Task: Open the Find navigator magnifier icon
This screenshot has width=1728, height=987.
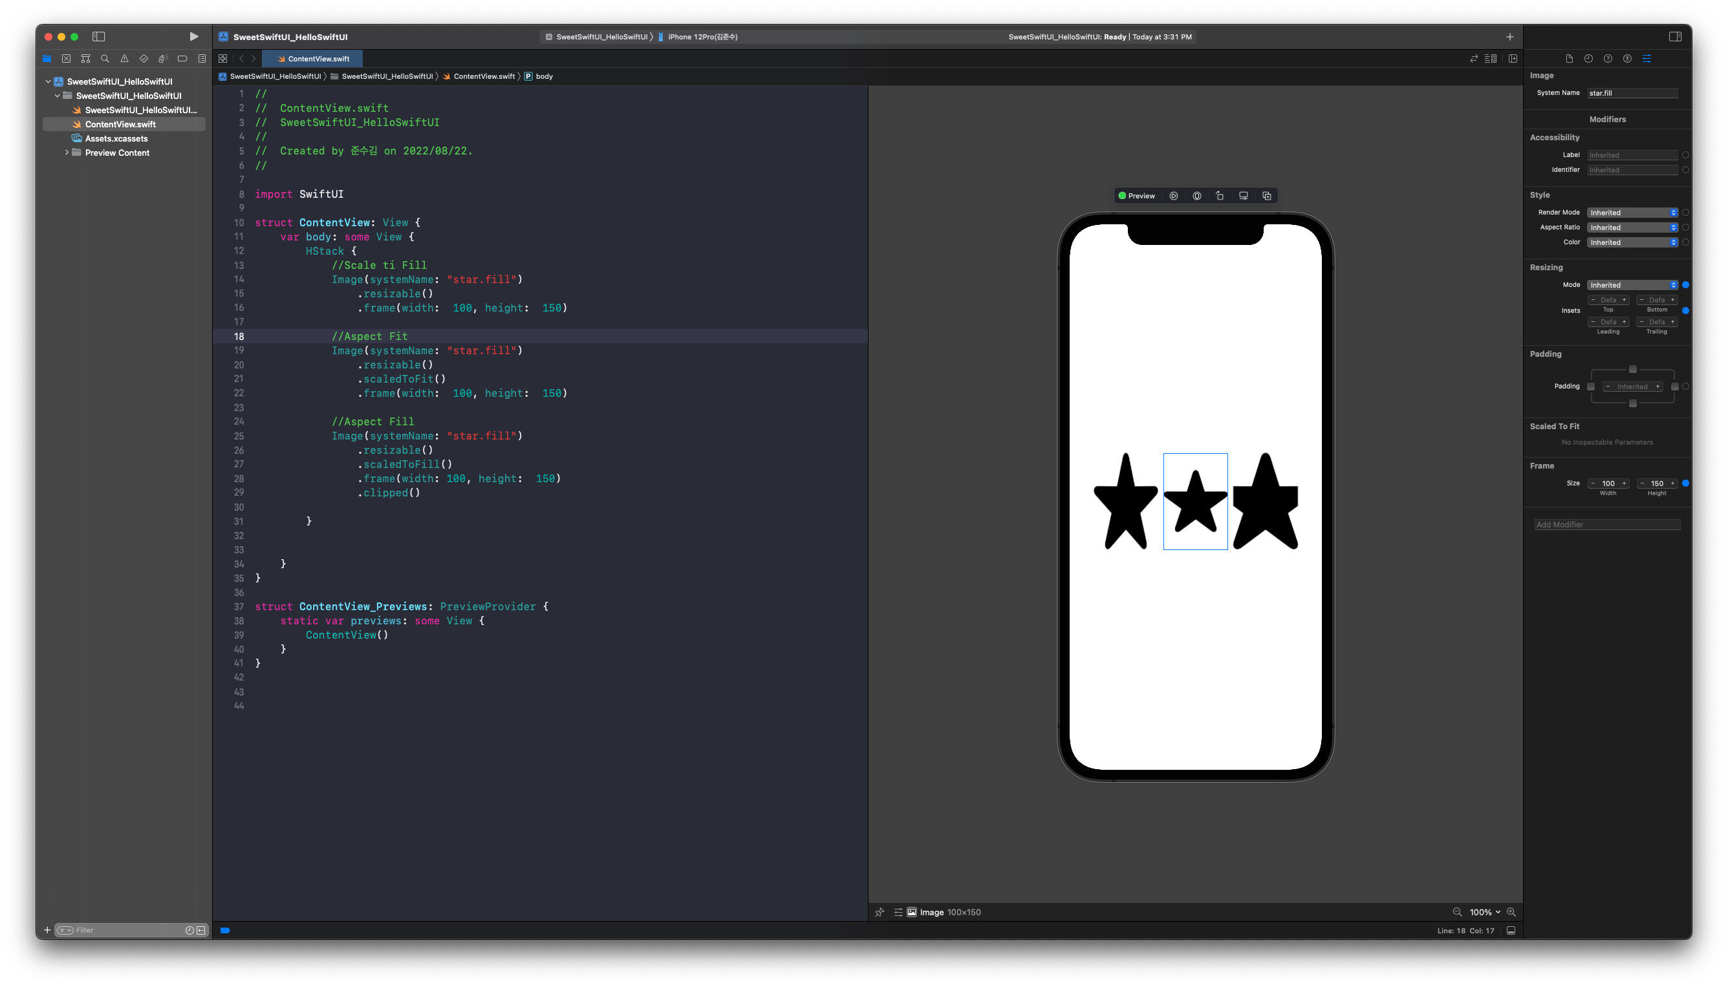Action: (x=105, y=59)
